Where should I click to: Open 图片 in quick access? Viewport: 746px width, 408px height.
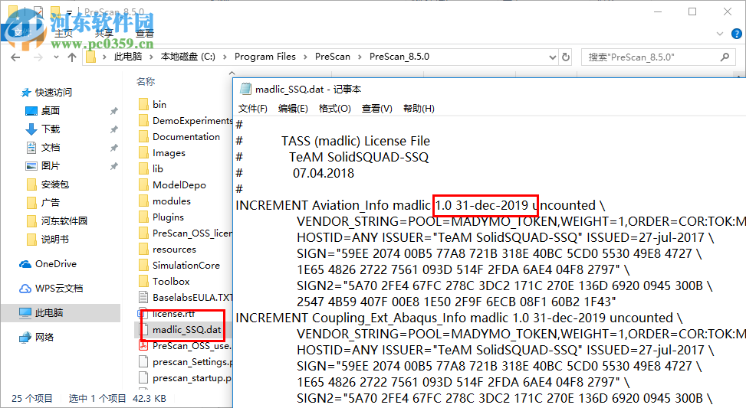click(x=51, y=166)
